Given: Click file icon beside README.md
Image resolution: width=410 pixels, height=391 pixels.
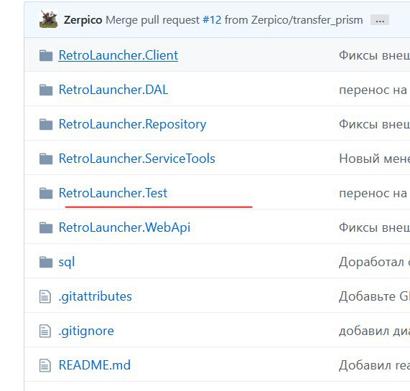Looking at the screenshot, I should [45, 365].
